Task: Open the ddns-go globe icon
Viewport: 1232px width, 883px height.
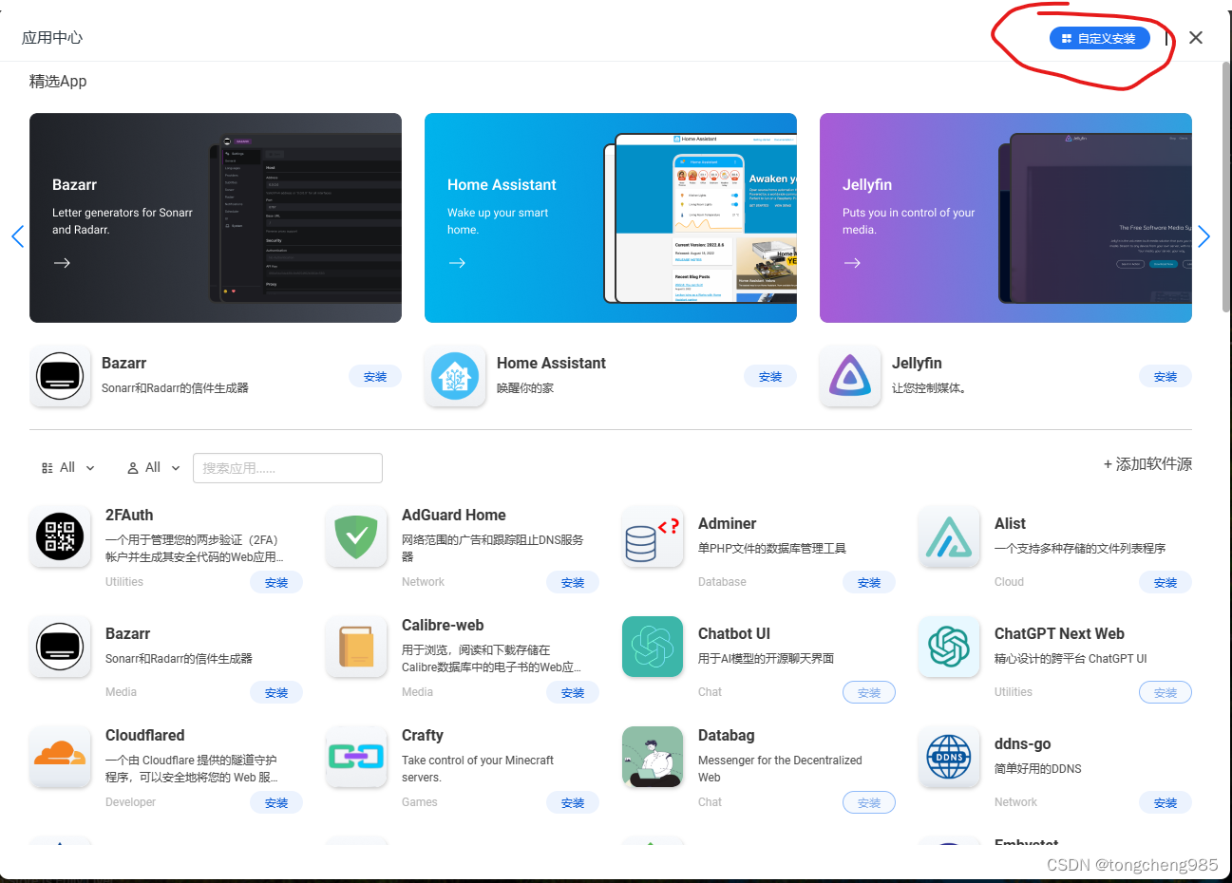Action: pos(949,757)
